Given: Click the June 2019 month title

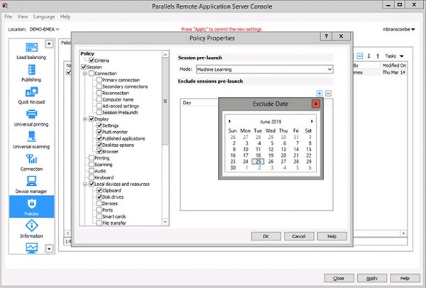Looking at the screenshot, I should (271, 122).
